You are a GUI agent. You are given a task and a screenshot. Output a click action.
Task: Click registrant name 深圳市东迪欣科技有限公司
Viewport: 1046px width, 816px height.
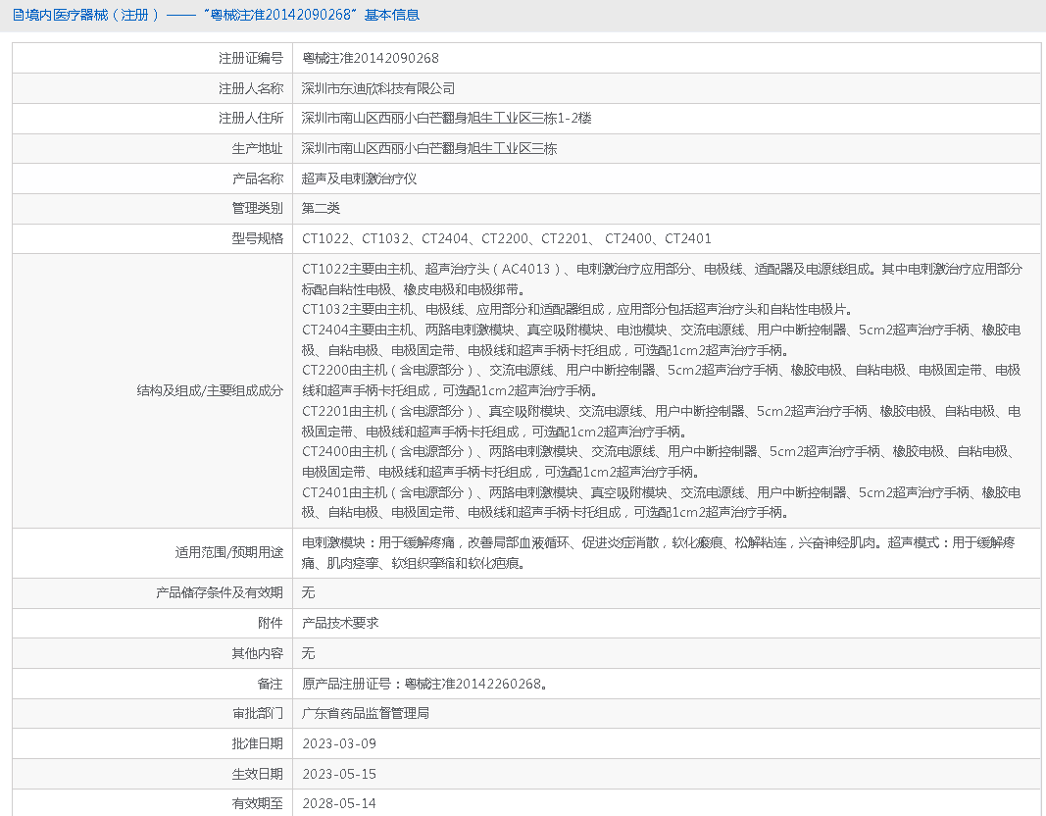click(378, 88)
